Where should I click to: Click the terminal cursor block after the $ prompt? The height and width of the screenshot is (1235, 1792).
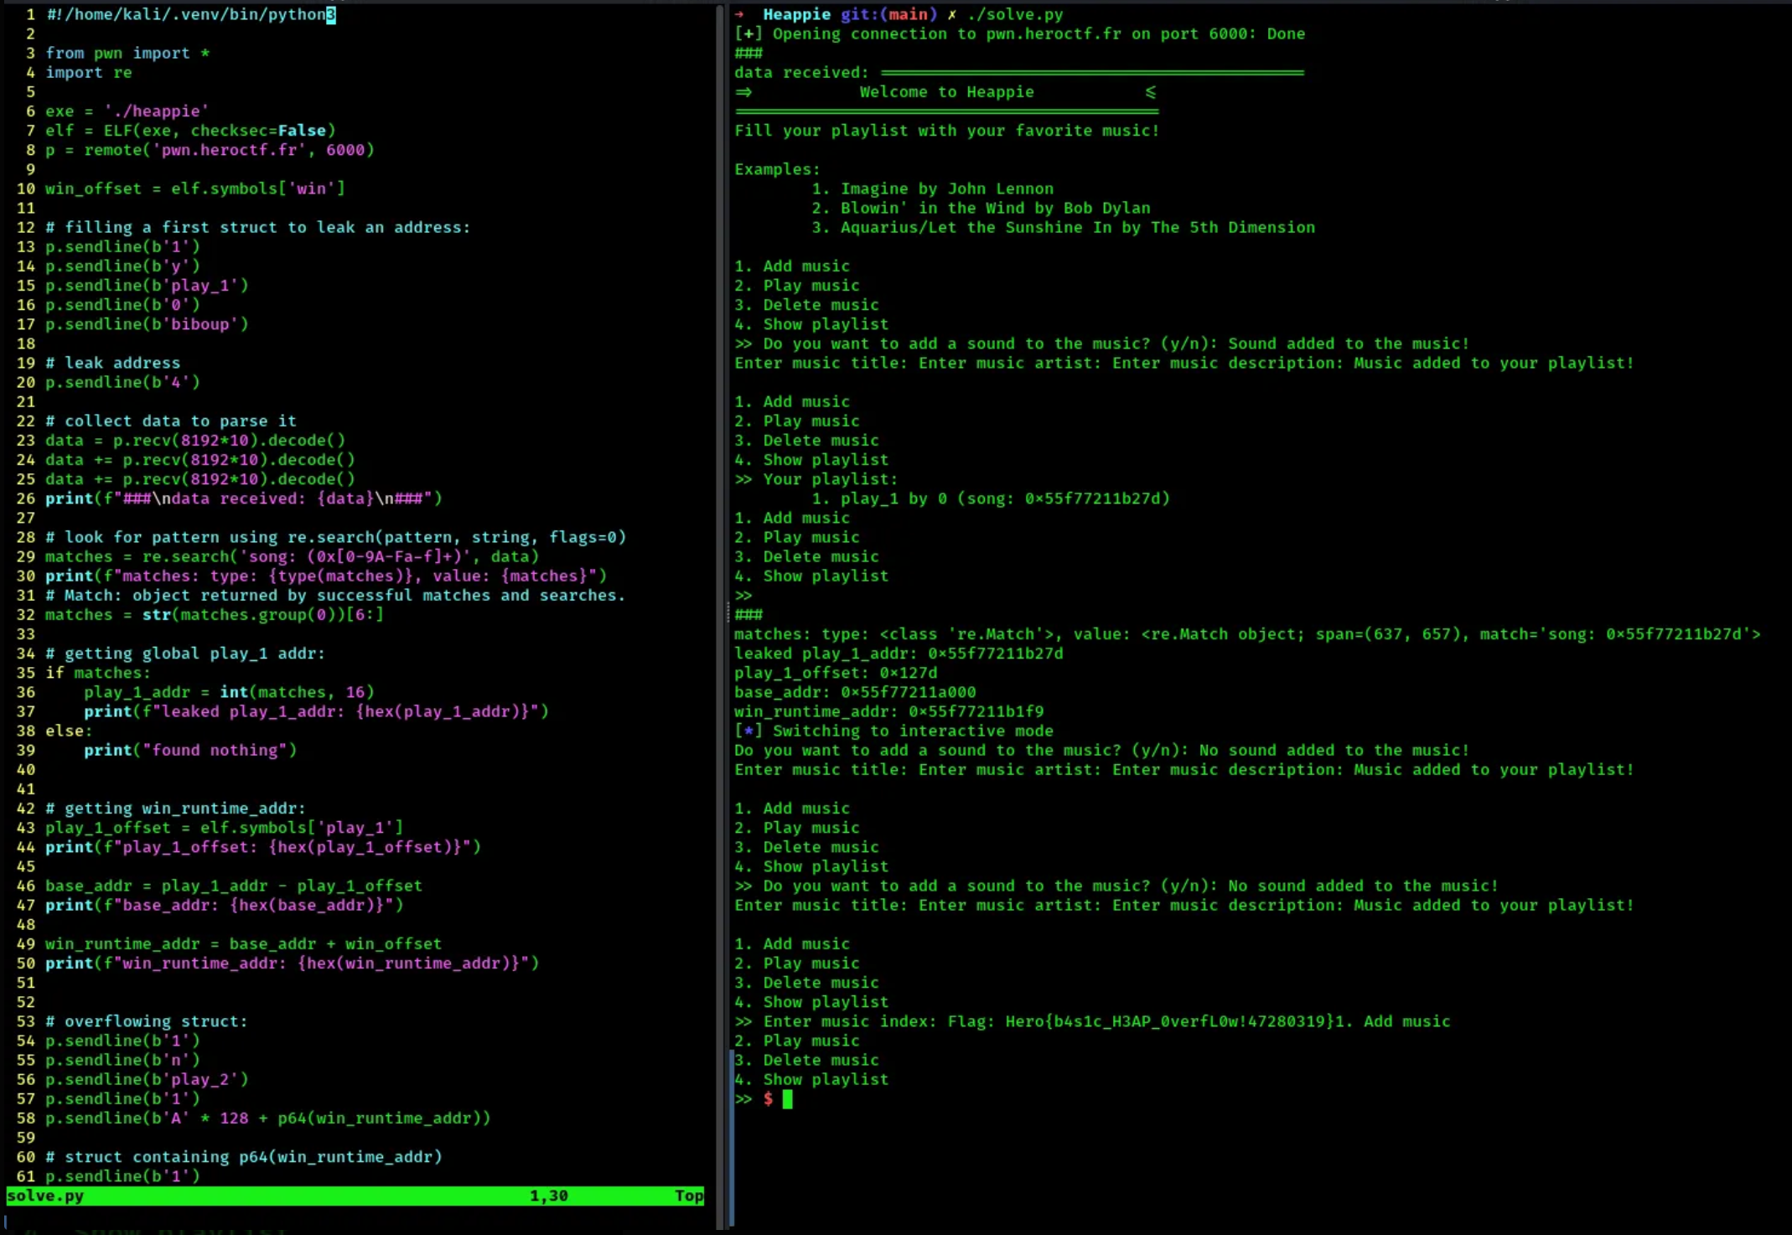[x=787, y=1099]
